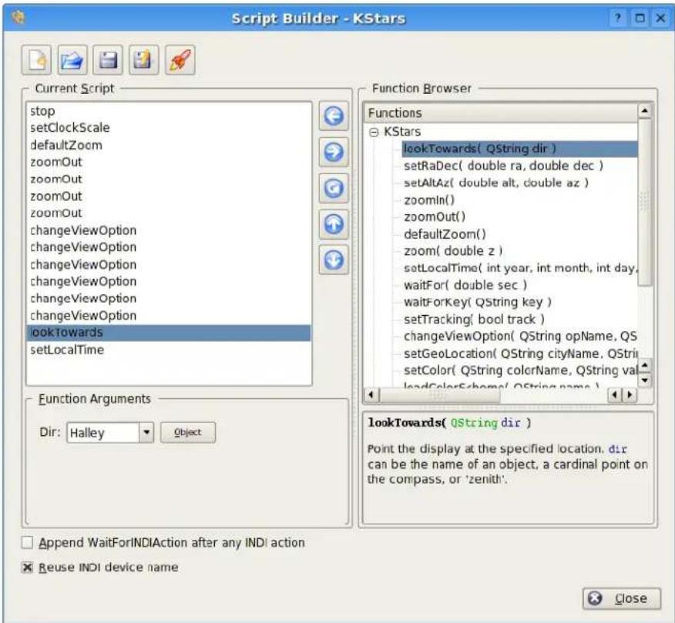This screenshot has width=675, height=623.
Task: Add function with the left arrow button
Action: [334, 116]
